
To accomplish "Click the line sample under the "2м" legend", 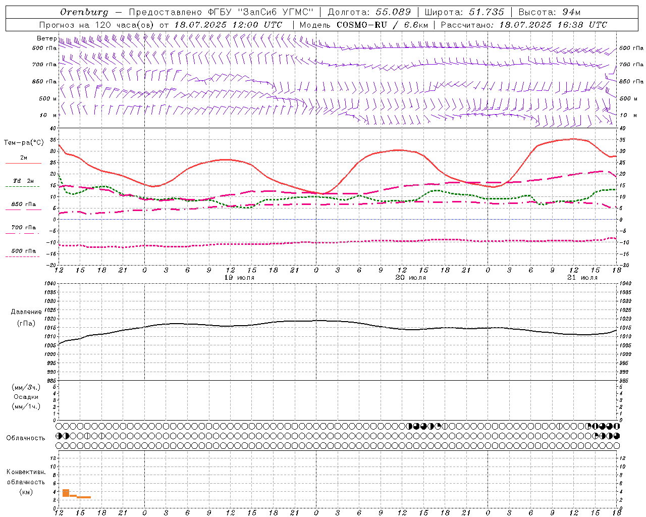I will (x=23, y=163).
